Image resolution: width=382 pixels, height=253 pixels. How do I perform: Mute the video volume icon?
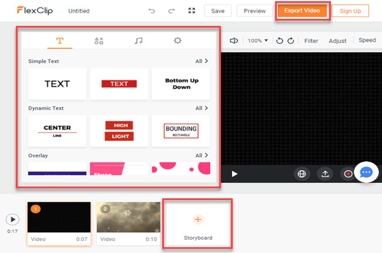(234, 41)
